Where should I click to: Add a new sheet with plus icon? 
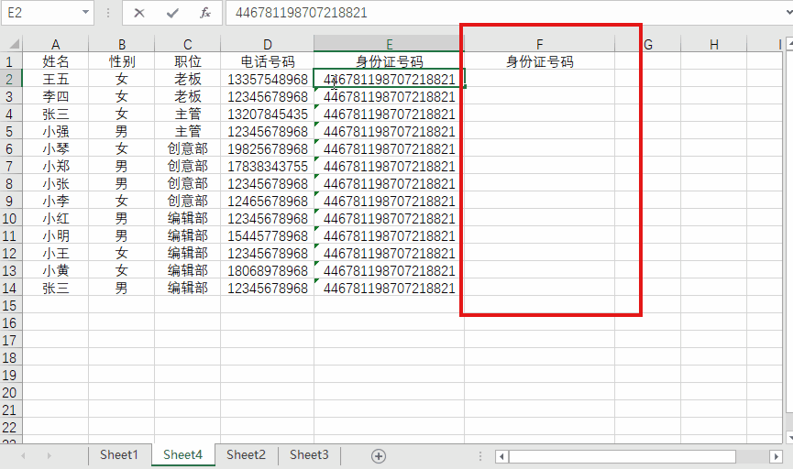coord(379,456)
